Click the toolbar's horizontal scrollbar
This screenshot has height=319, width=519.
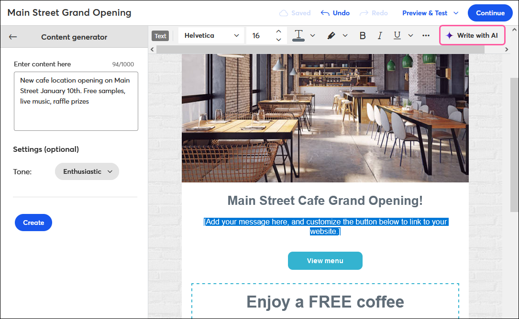(320, 50)
